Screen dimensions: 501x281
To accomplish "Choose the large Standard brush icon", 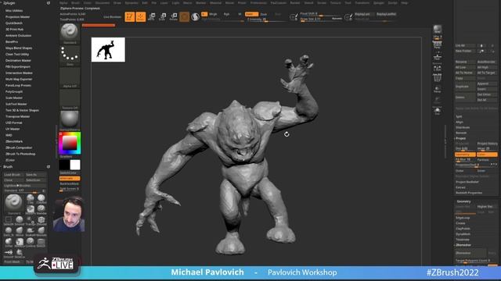I will pos(14,204).
